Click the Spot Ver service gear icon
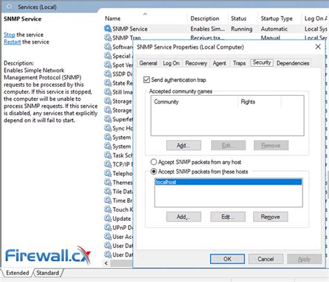 pos(108,65)
